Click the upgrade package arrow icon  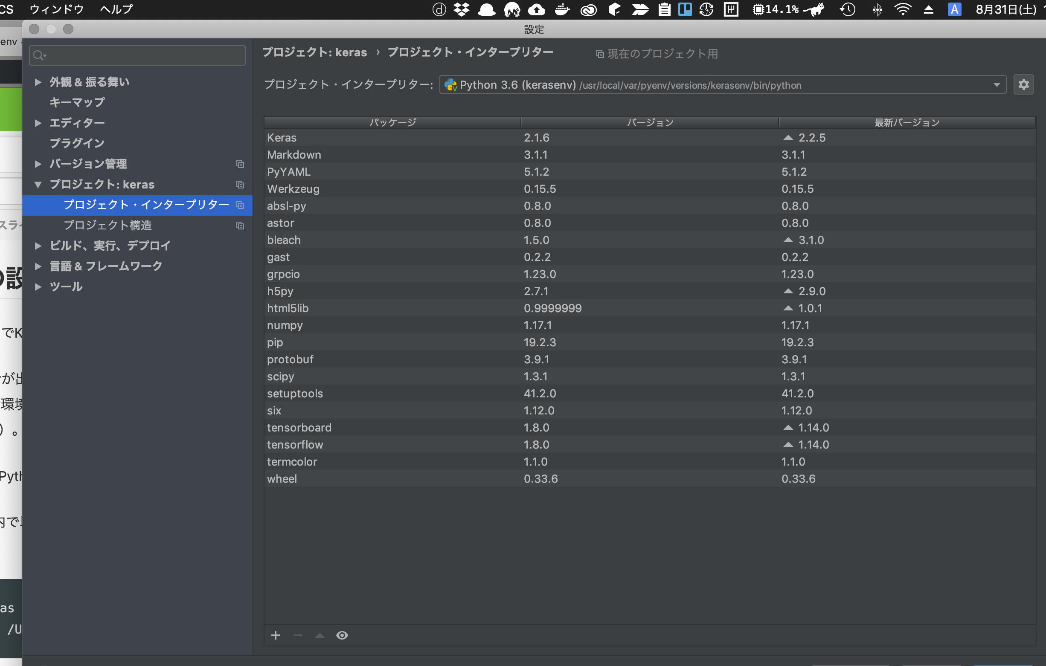pos(320,635)
